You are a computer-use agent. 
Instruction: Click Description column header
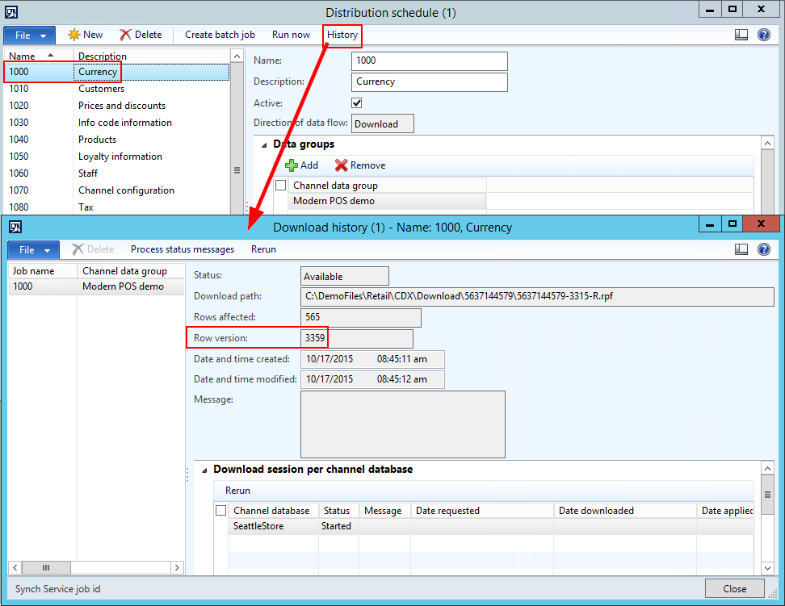[x=152, y=56]
